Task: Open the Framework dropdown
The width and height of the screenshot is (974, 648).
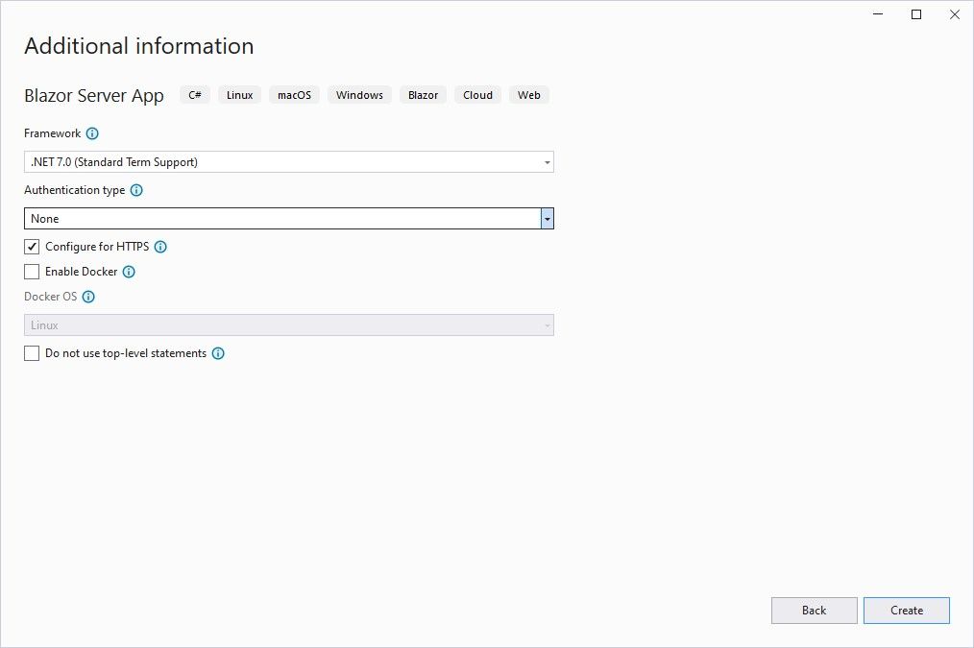Action: pos(288,162)
